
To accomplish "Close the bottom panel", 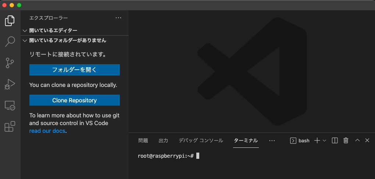I will pyautogui.click(x=367, y=140).
